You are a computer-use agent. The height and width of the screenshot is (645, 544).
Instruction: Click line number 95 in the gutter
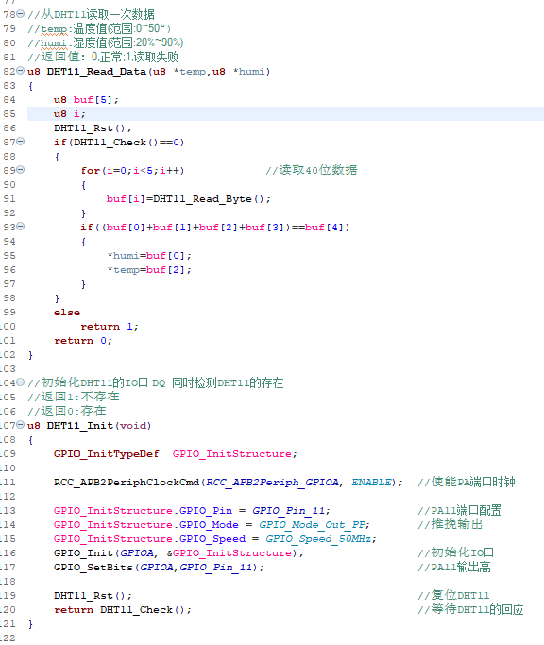click(x=9, y=255)
